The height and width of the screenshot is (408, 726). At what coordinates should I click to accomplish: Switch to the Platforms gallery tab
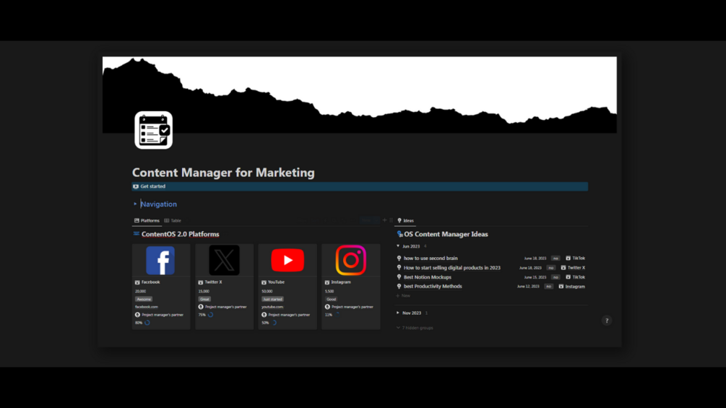(147, 221)
